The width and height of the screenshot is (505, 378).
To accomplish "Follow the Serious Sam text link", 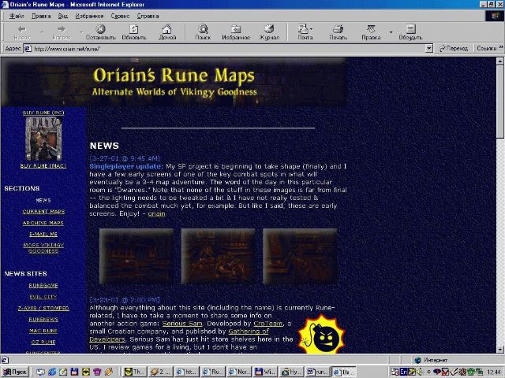I will click(x=182, y=324).
